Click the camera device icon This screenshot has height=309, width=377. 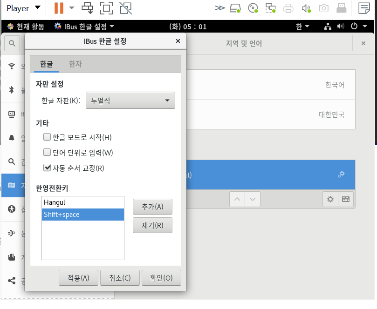tap(323, 8)
